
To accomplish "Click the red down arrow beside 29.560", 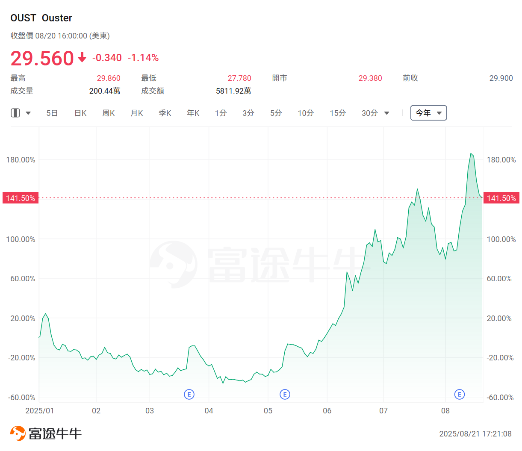I will pyautogui.click(x=82, y=58).
